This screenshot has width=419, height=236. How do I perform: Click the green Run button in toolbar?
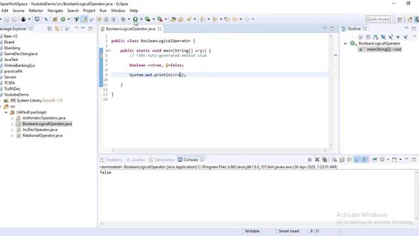click(136, 19)
